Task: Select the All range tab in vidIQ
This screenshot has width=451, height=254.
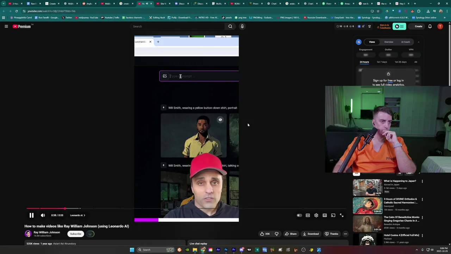Action: (x=416, y=62)
